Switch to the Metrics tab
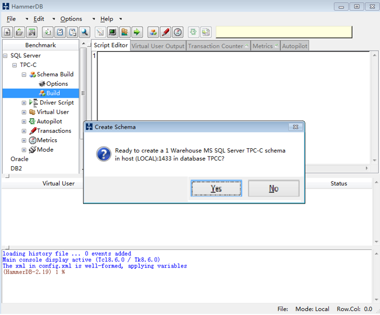380x315 pixels. (265, 46)
